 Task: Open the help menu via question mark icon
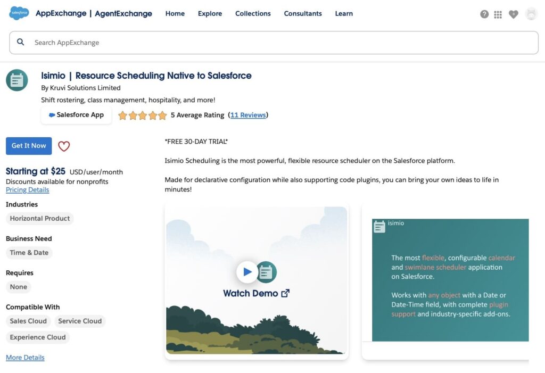click(484, 14)
